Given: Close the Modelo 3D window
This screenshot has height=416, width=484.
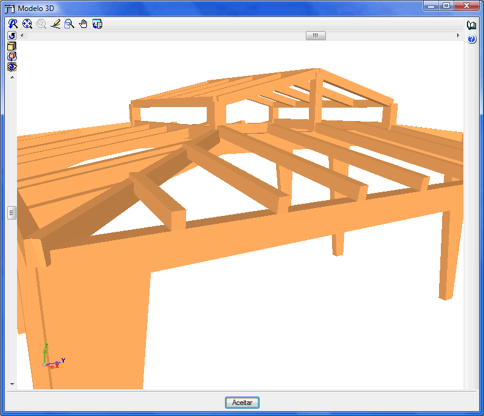Looking at the screenshot, I should point(466,6).
